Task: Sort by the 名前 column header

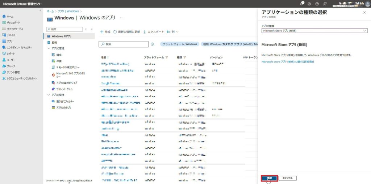Action: click(x=105, y=57)
